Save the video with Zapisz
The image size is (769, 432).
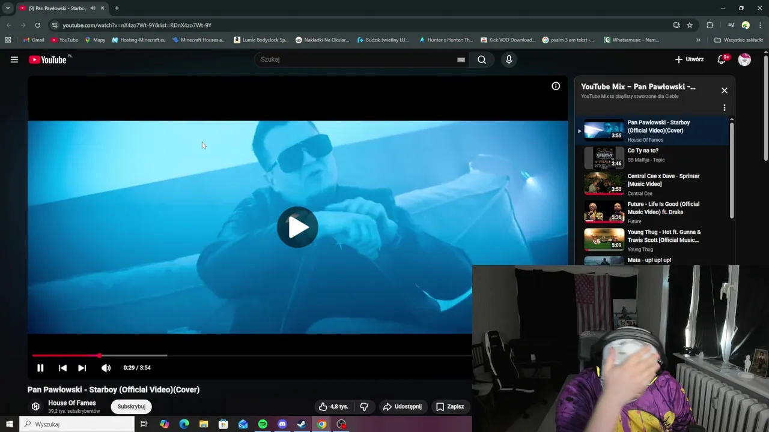point(451,406)
